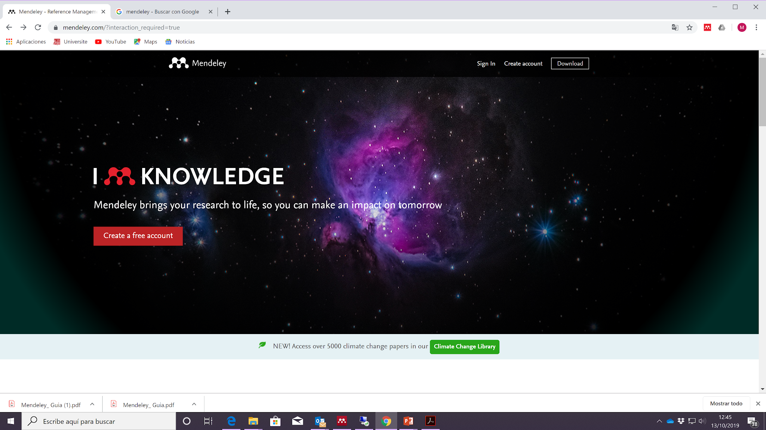Open the Chrome three-dot menu
The image size is (766, 430).
pyautogui.click(x=756, y=27)
